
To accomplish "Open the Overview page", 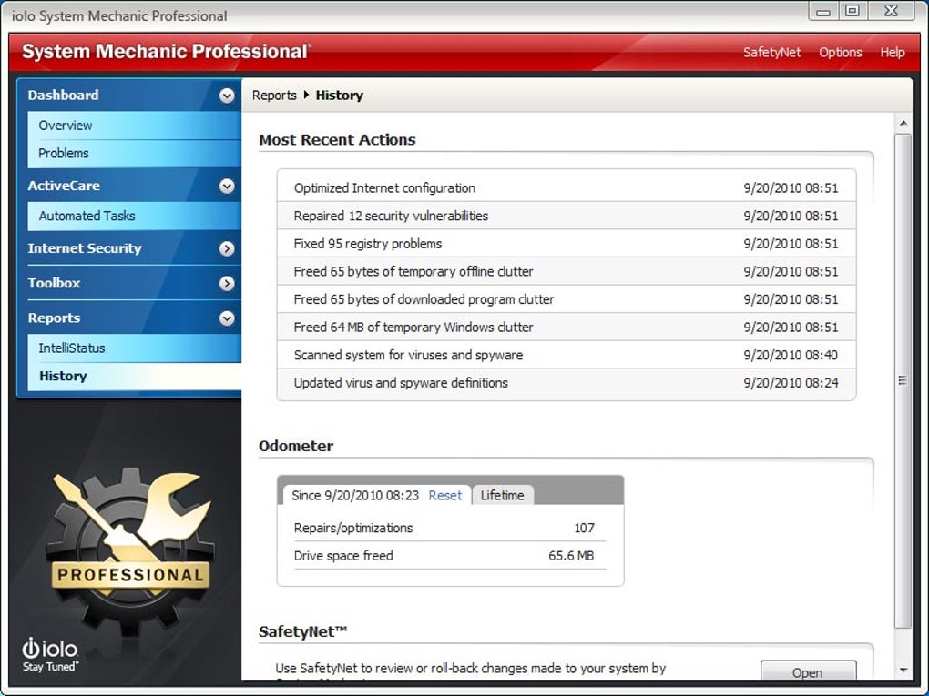I will point(134,126).
